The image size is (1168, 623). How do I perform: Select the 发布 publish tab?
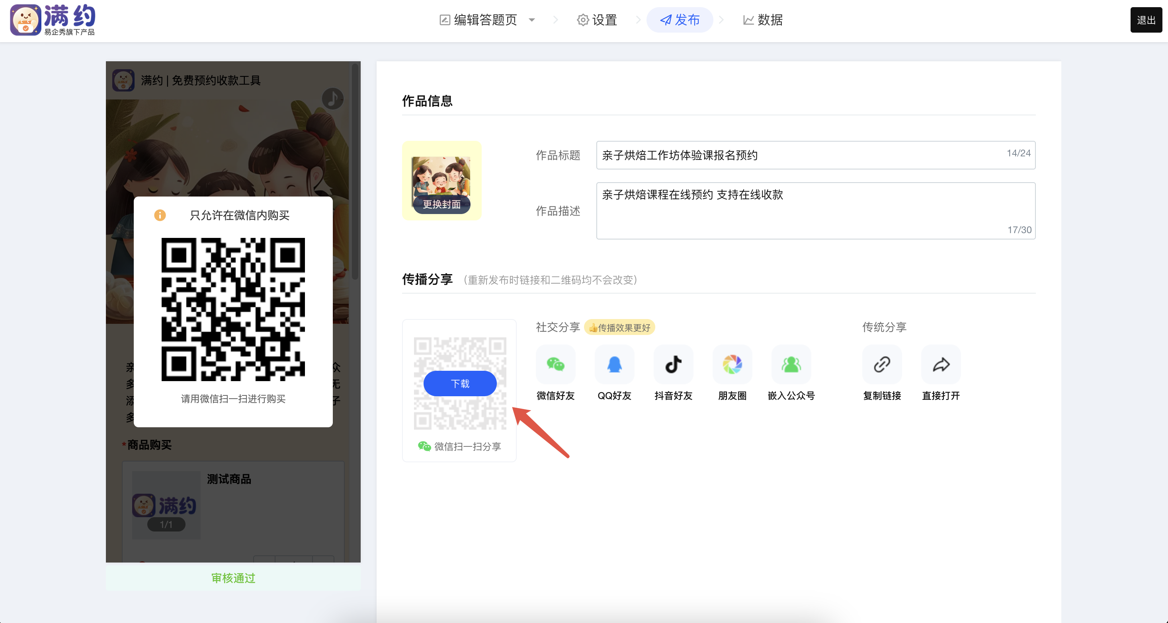(x=679, y=20)
